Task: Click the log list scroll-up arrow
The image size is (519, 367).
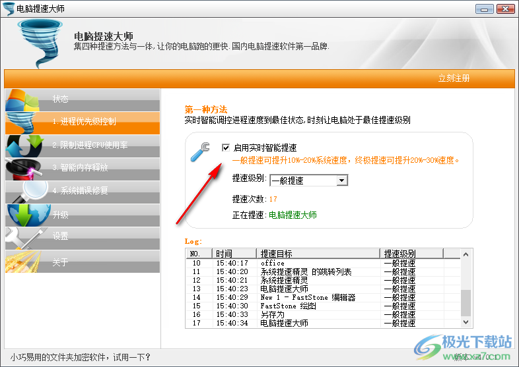Action: point(466,254)
